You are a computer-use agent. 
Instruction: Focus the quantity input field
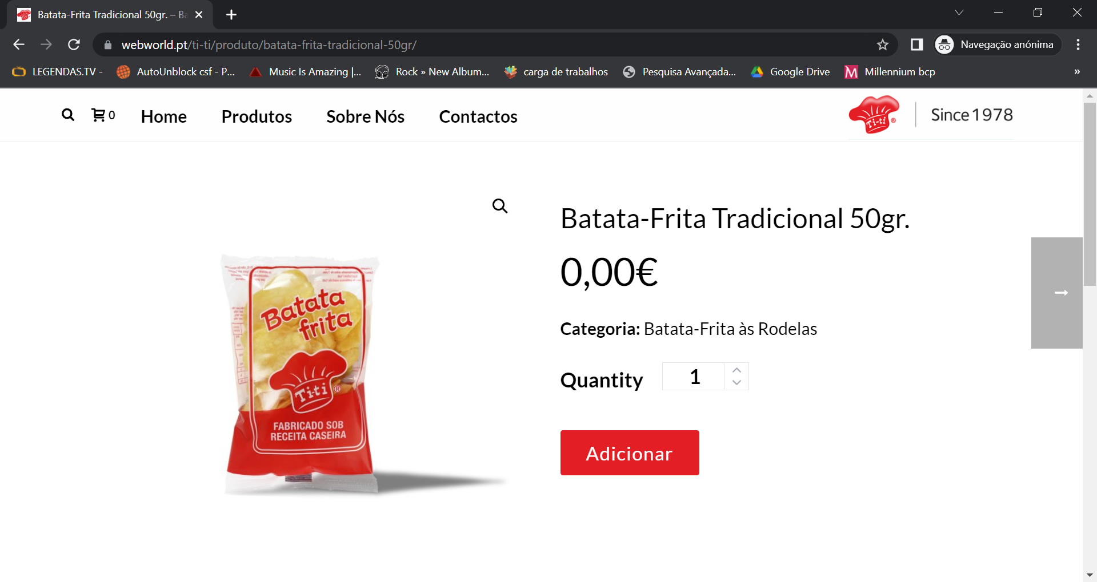(693, 377)
